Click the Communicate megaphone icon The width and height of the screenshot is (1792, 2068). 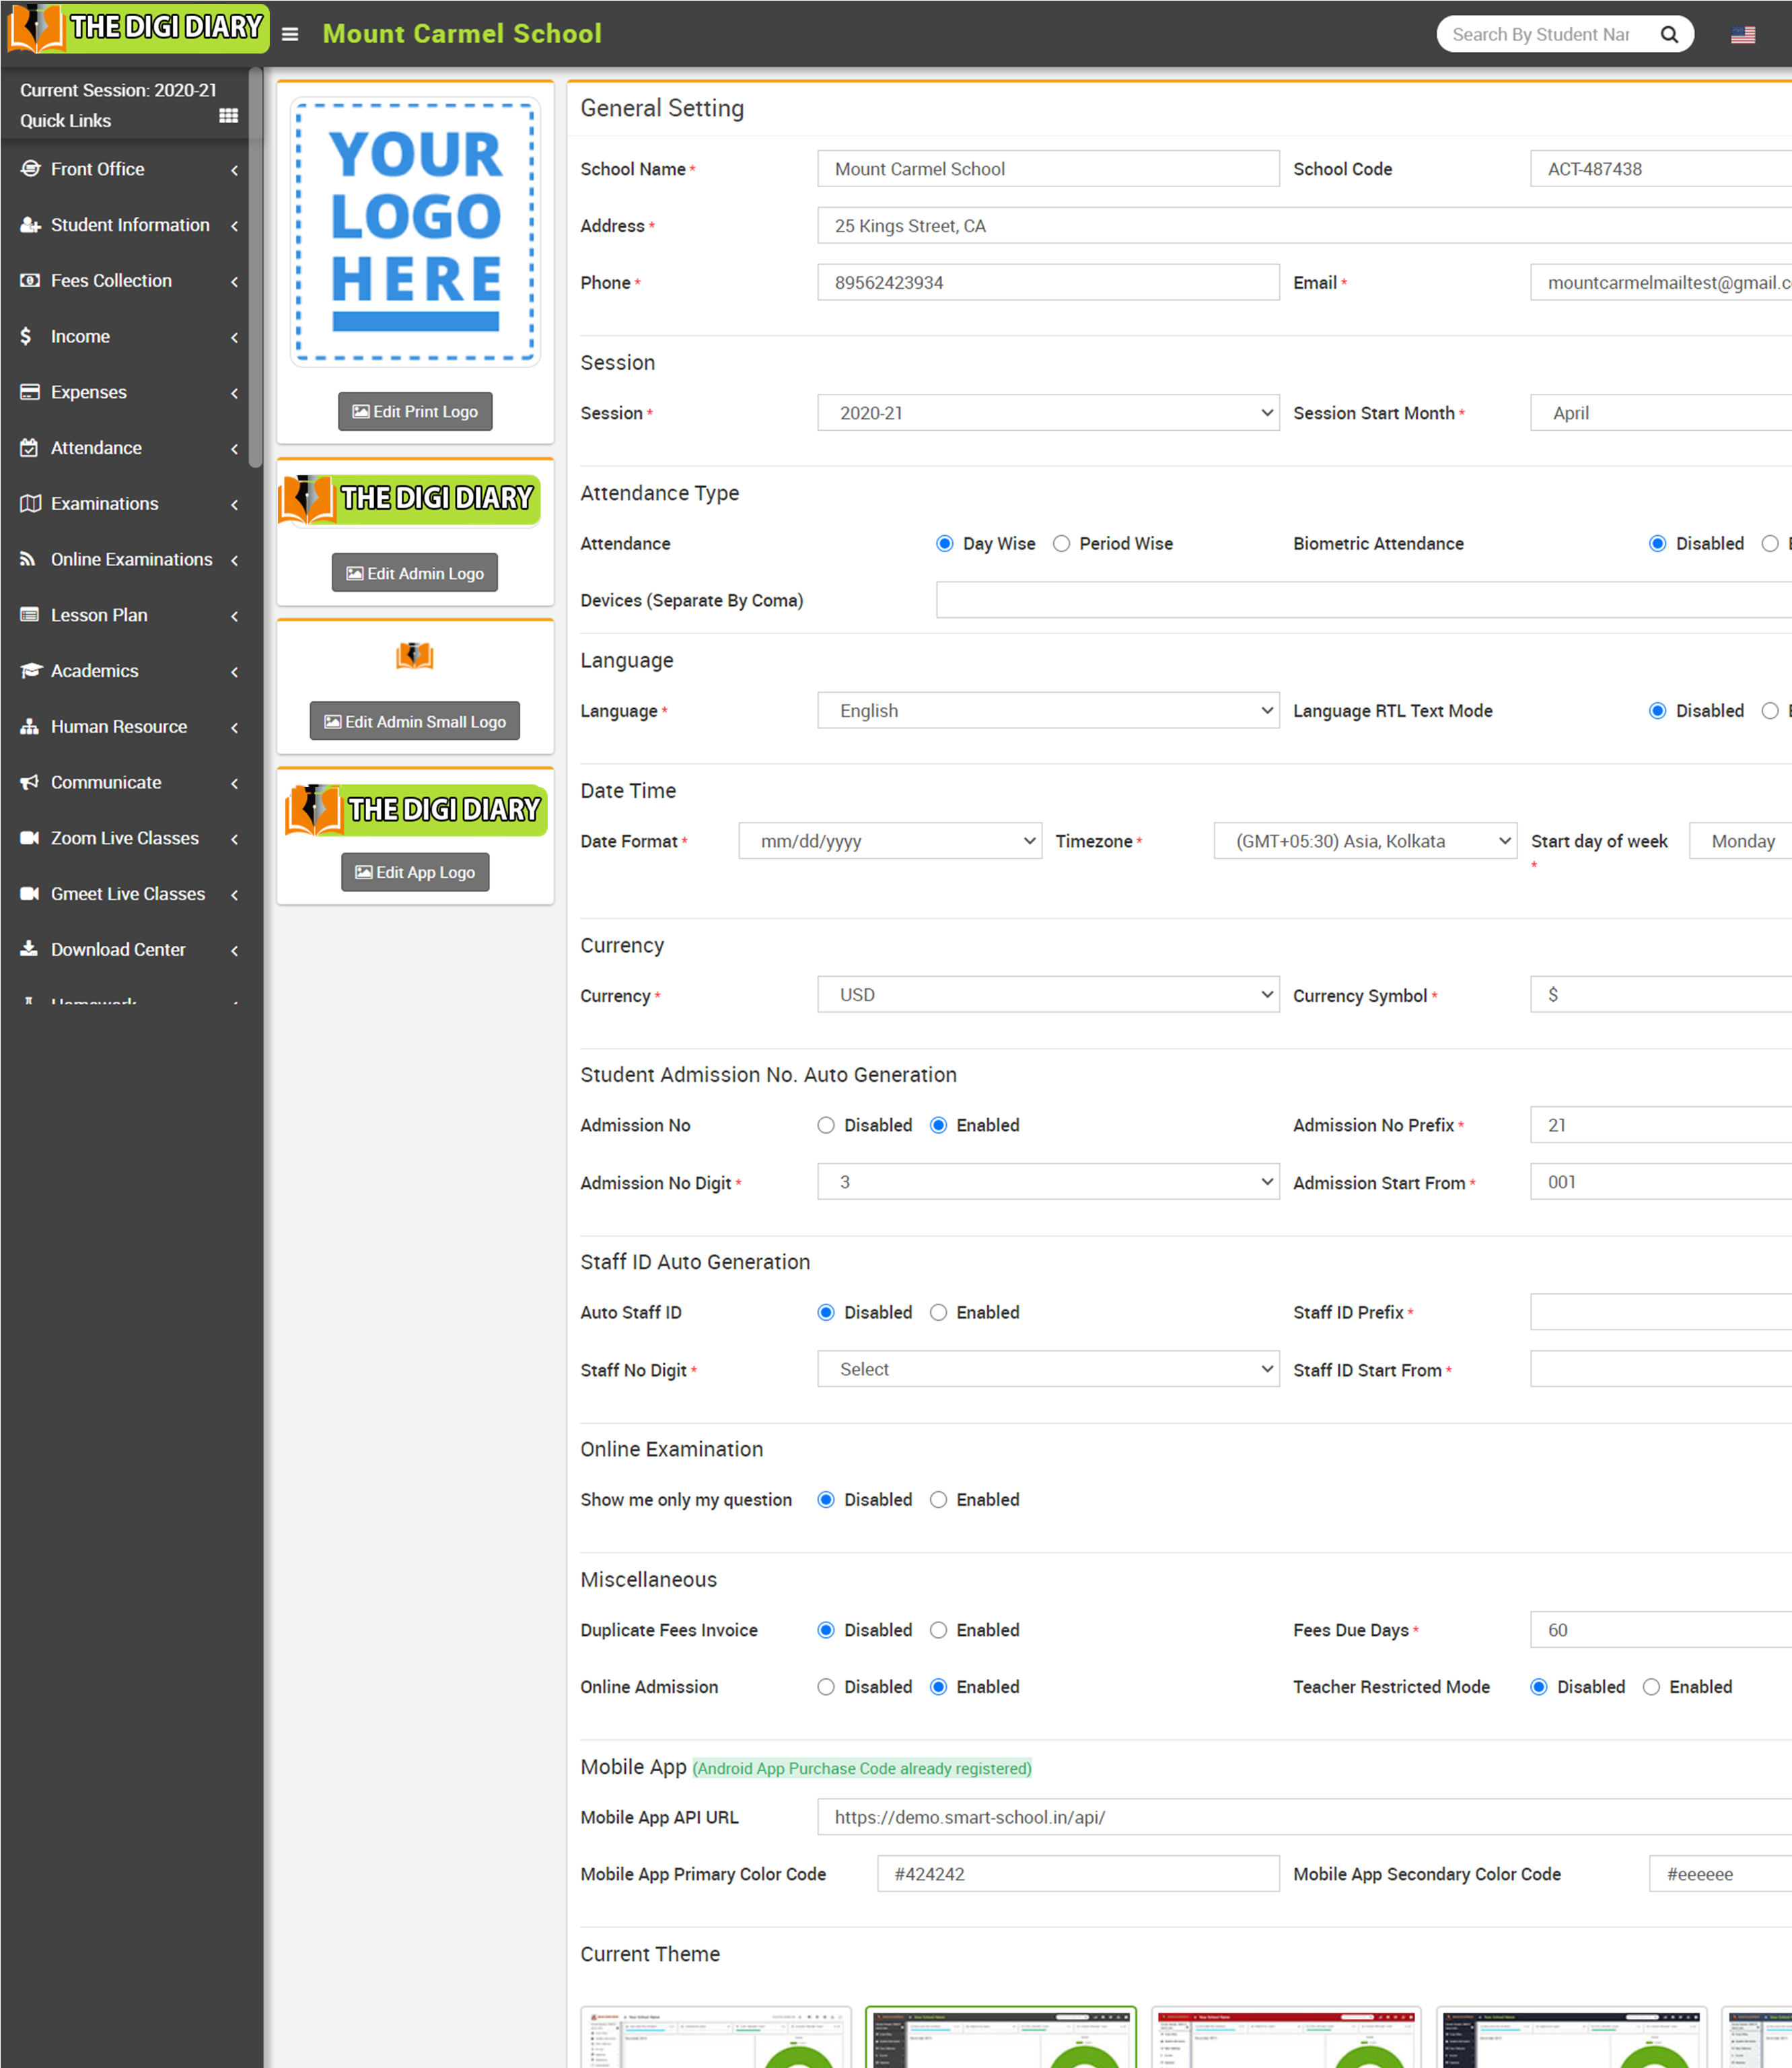pyautogui.click(x=30, y=782)
